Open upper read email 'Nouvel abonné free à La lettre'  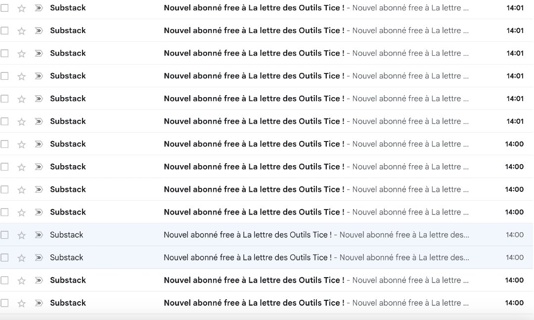coord(248,235)
